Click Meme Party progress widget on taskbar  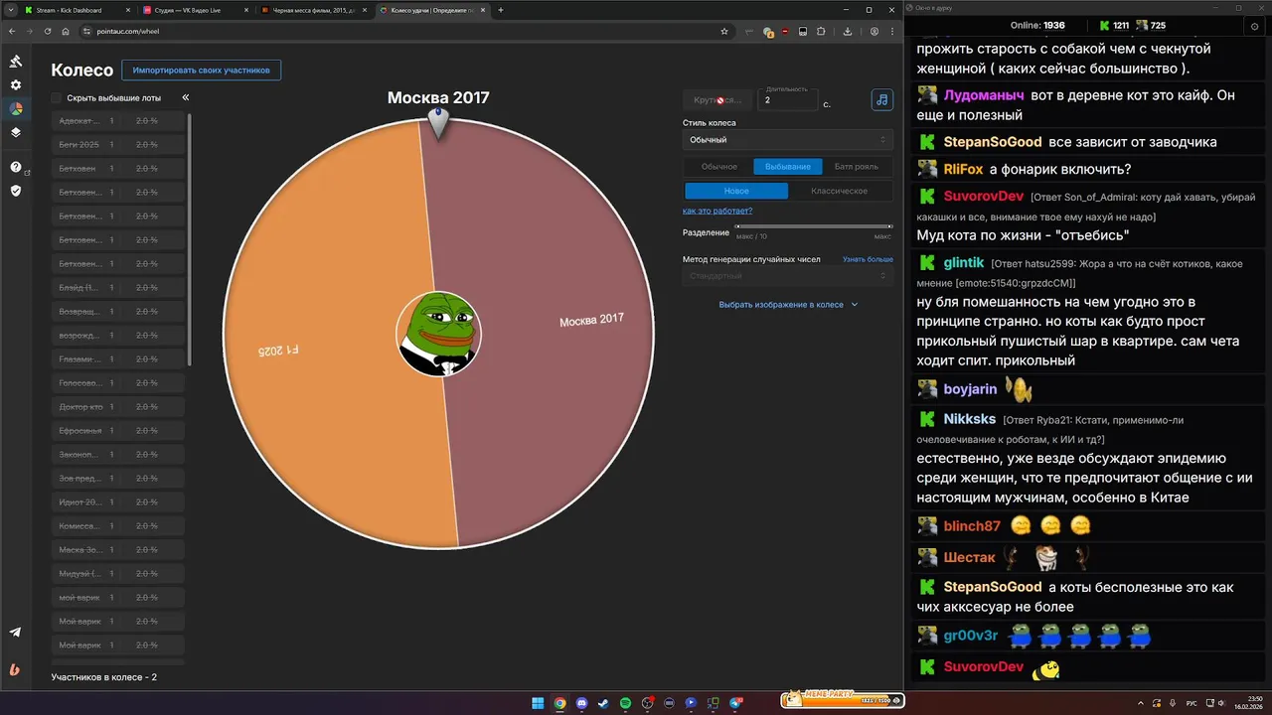[841, 700]
